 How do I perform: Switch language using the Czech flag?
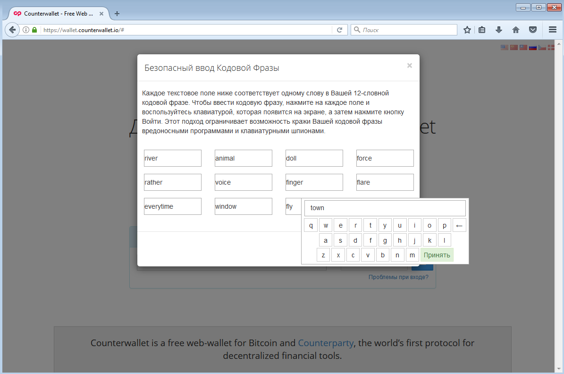coord(542,48)
